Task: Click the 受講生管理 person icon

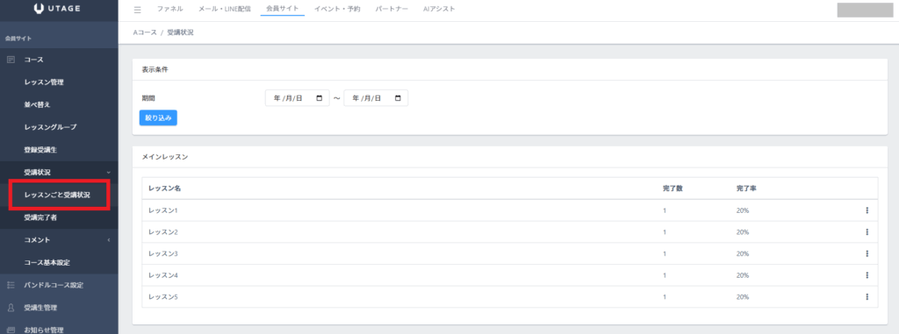Action: coord(11,308)
